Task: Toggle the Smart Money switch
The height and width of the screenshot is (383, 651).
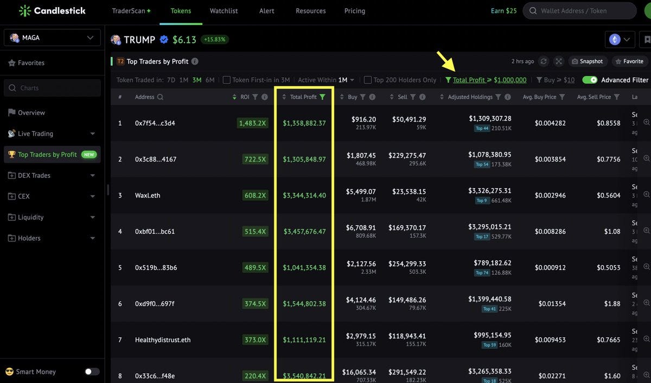Action: [x=92, y=372]
